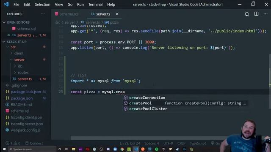Open File Explorer from the taskbar
The image size is (271, 152).
74,149
